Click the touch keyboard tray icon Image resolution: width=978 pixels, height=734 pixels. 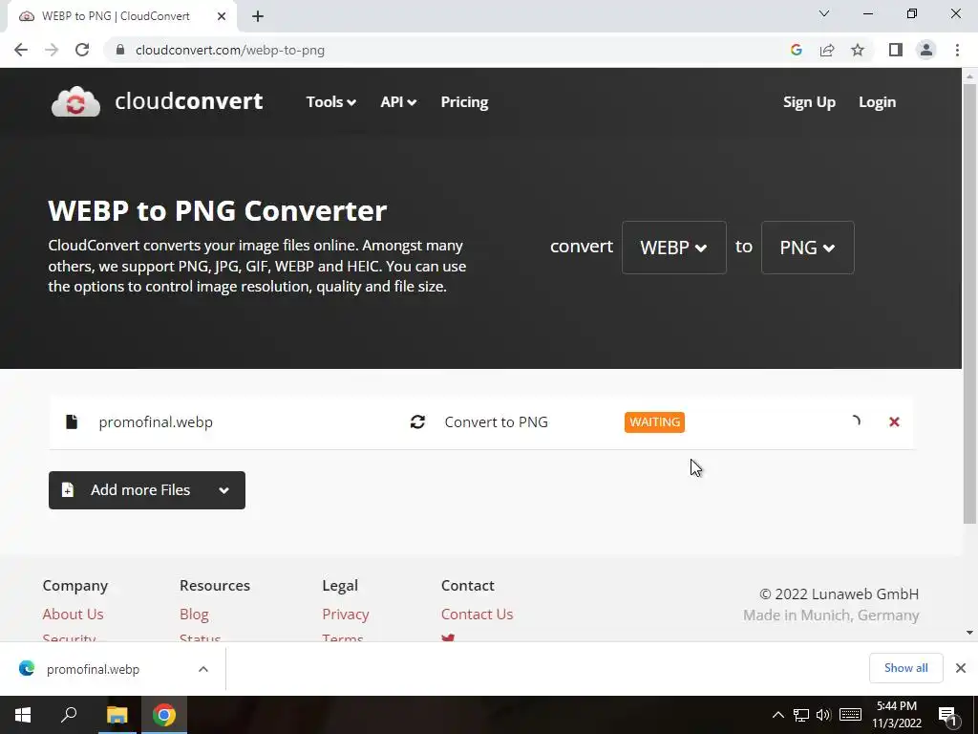[850, 715]
